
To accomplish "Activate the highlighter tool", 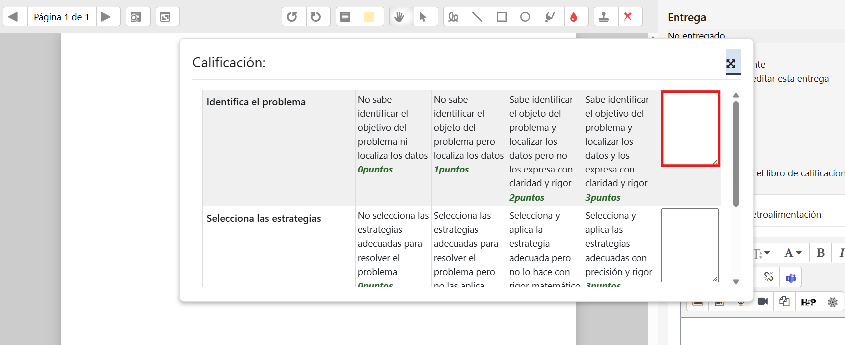I will pyautogui.click(x=550, y=17).
